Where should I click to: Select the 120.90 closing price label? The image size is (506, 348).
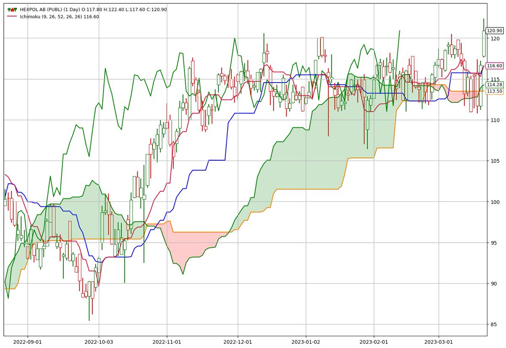pyautogui.click(x=494, y=31)
